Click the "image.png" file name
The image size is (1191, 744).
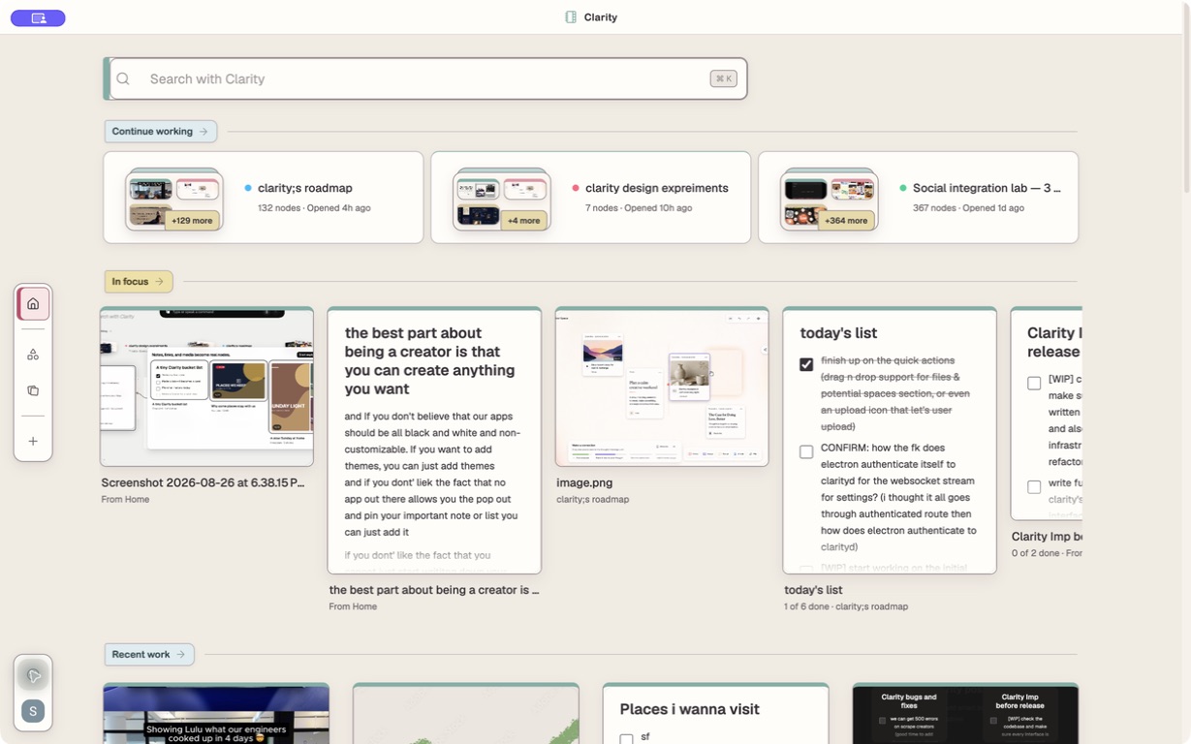click(584, 482)
